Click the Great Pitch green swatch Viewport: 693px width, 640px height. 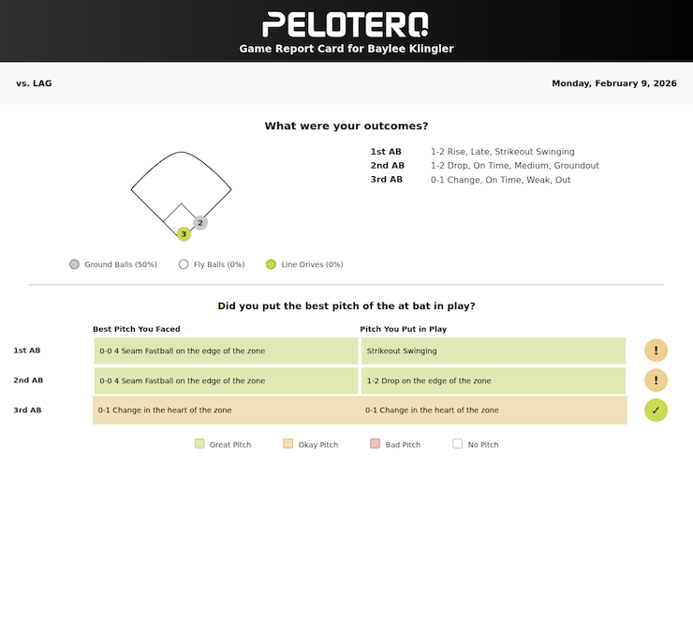[x=199, y=443]
